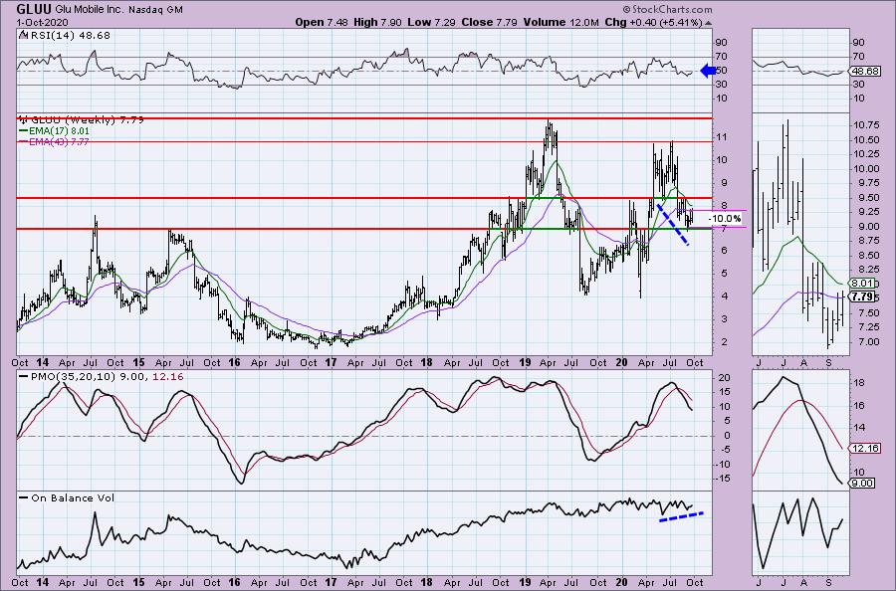
Task: Click the 48.68 RSI value tag at right
Action: (864, 71)
